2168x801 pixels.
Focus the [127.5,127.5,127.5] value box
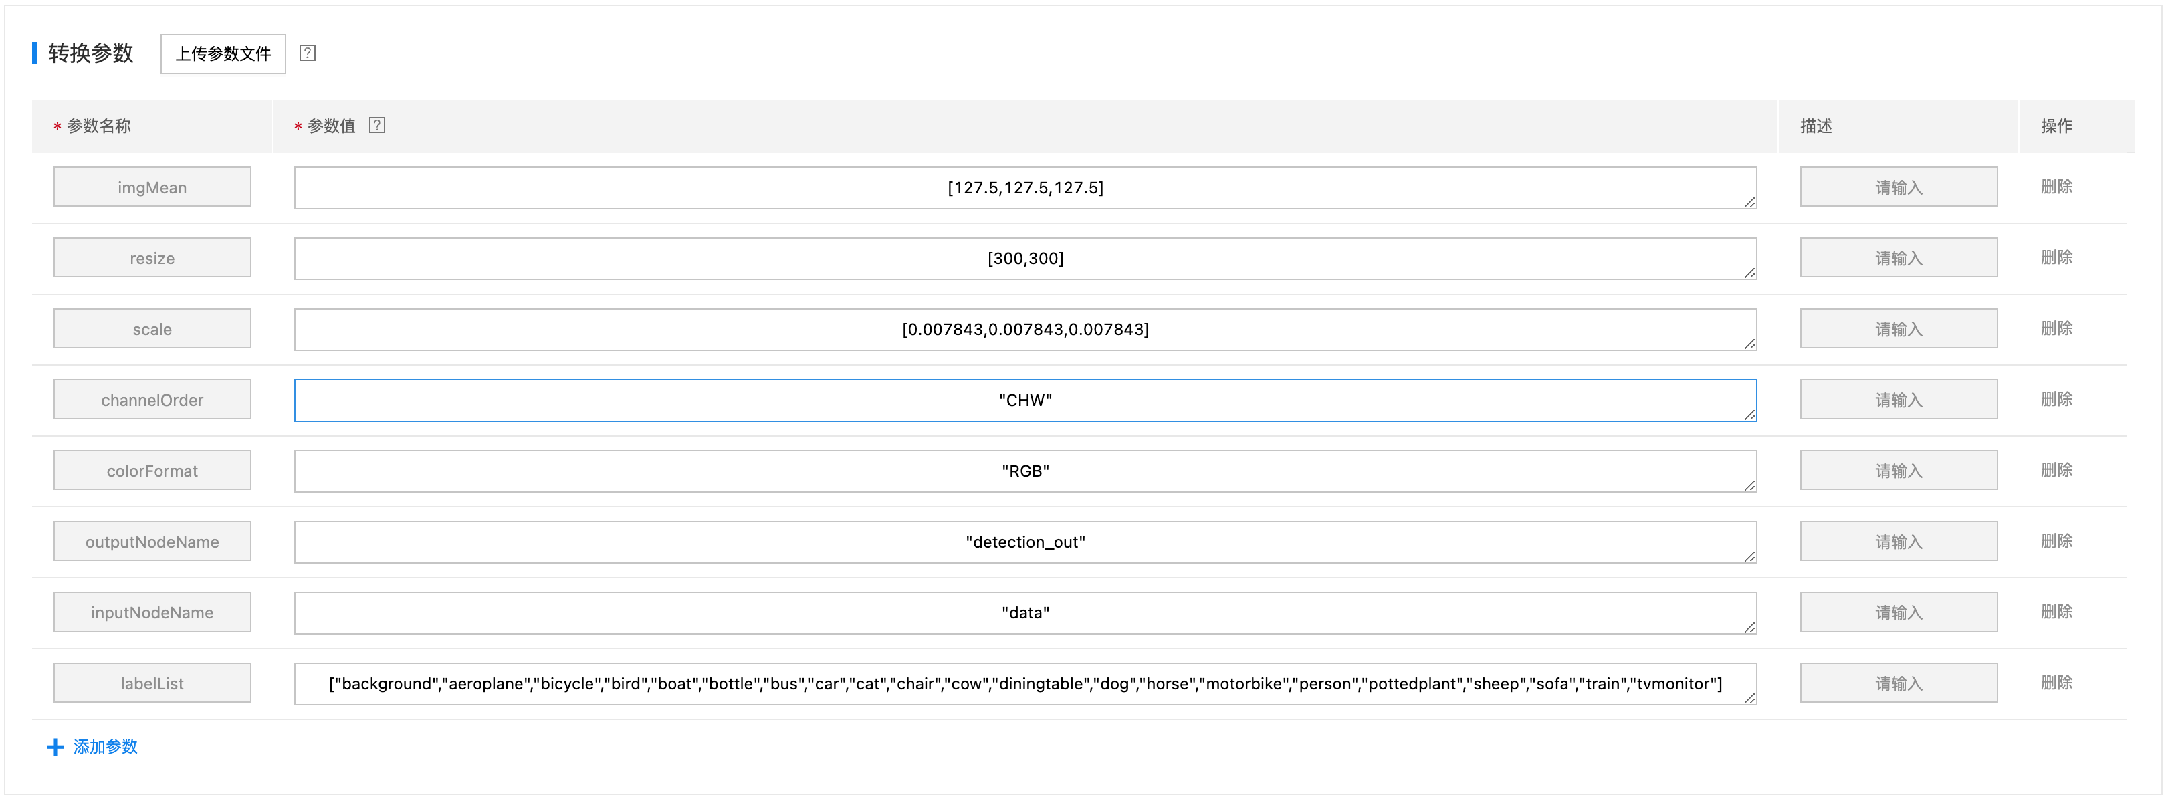tap(1025, 188)
